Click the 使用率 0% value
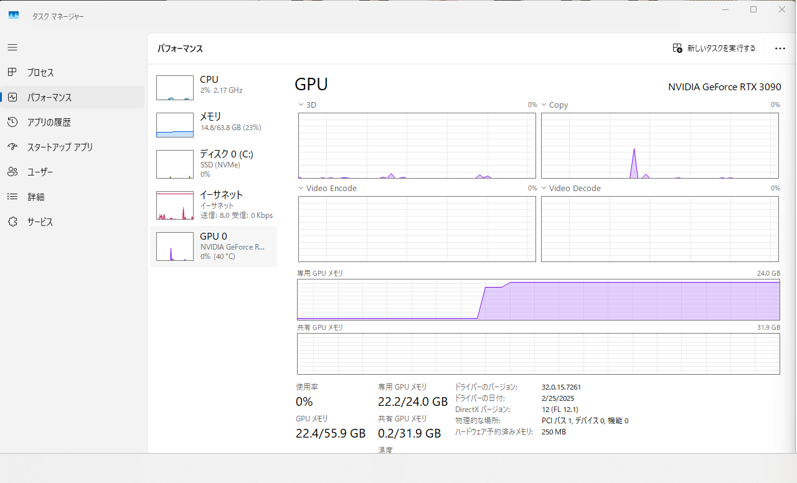 304,401
